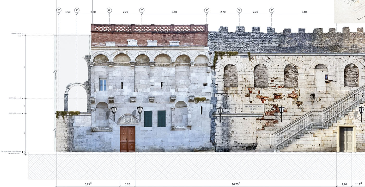Screen dimensions: 365x187
Task: Select the 1,26 dimension below the brown door
Action: [x=127, y=184]
